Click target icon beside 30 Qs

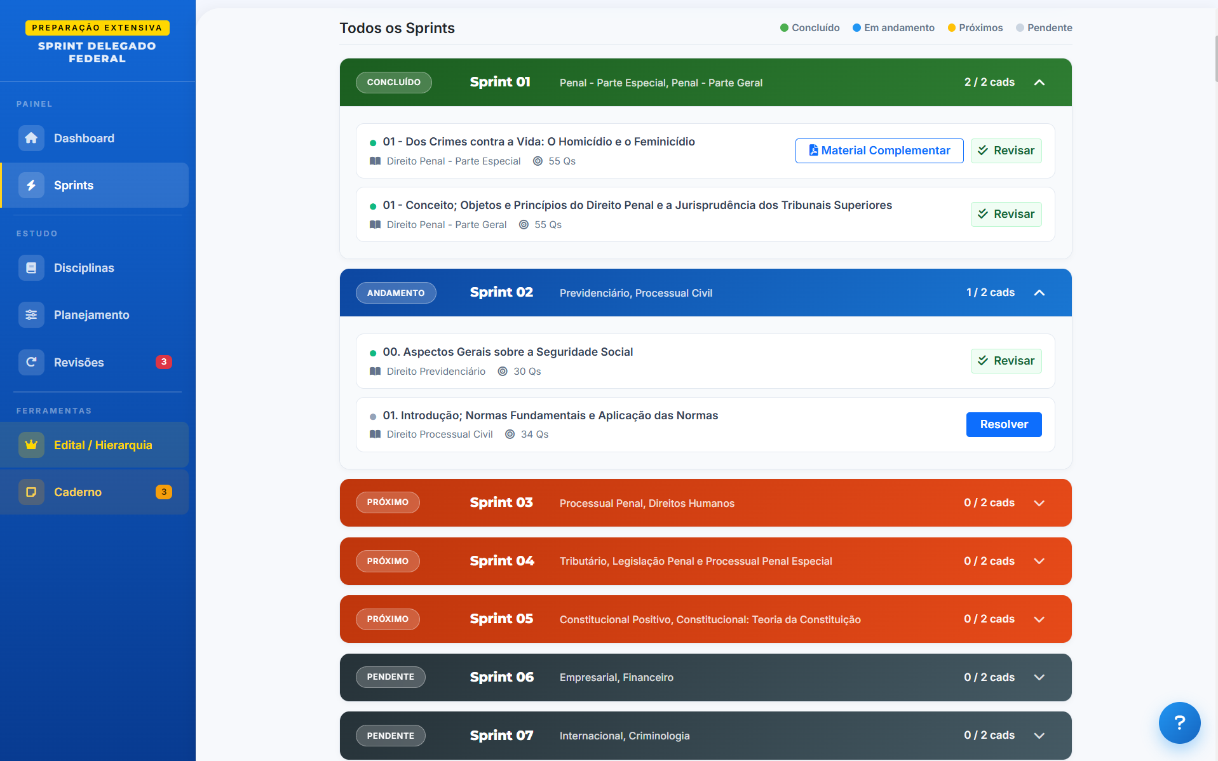(503, 372)
